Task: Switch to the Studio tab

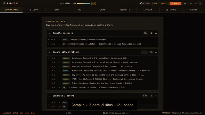Action: pyautogui.click(x=34, y=10)
